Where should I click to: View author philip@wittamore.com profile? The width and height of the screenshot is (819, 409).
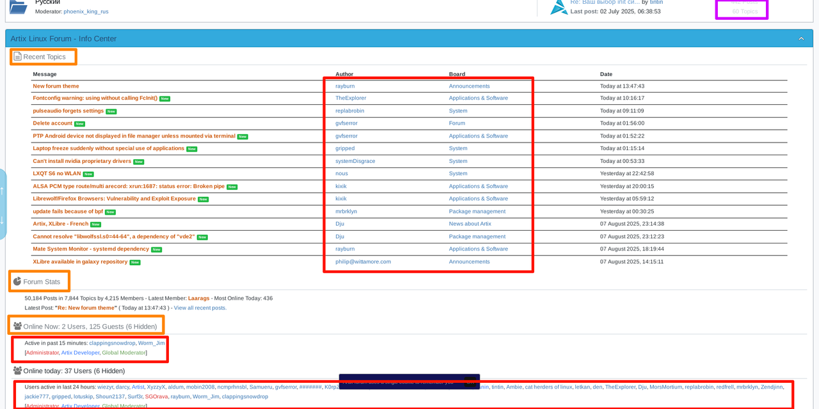coord(363,261)
